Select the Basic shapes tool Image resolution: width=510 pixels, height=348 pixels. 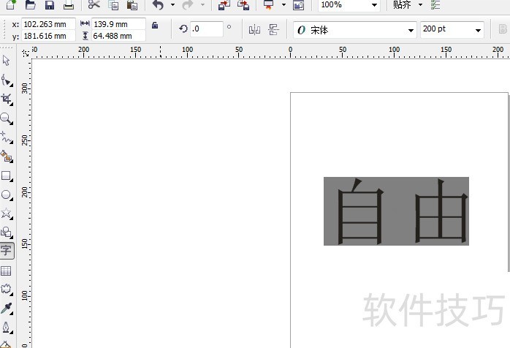[7, 232]
